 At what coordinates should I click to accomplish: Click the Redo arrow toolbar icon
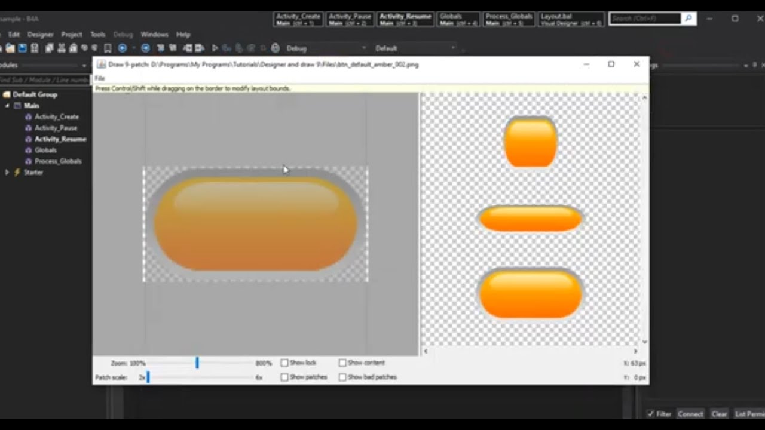tap(94, 48)
